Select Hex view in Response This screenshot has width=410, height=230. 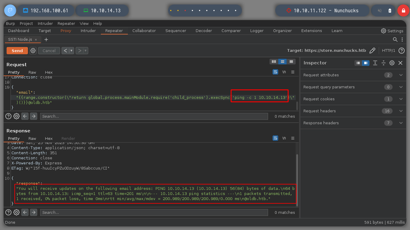point(49,138)
